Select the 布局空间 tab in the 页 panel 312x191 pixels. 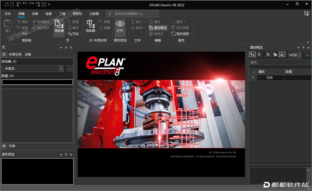tap(15, 54)
